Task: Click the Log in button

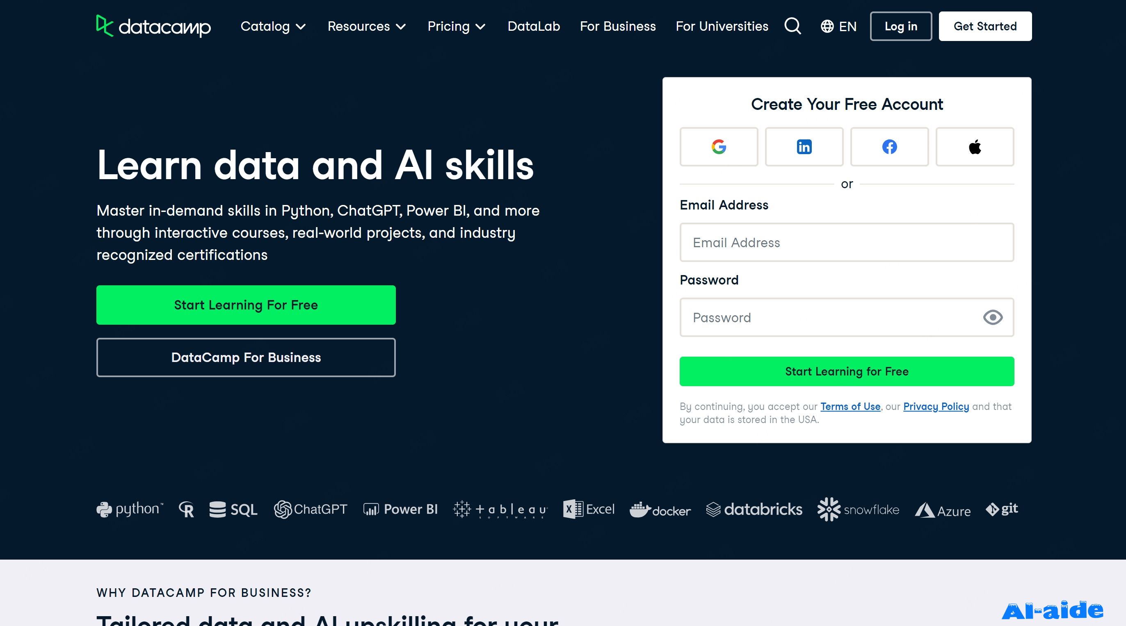Action: tap(901, 26)
